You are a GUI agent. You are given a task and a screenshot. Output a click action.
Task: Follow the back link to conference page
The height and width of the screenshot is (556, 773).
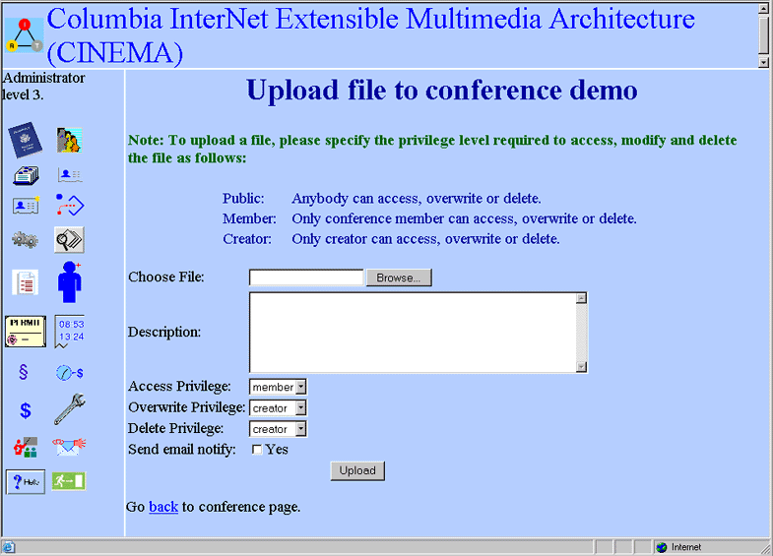(163, 507)
